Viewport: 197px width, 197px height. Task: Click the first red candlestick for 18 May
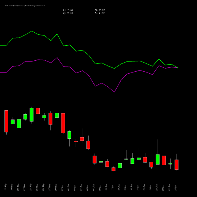(x=6, y=121)
